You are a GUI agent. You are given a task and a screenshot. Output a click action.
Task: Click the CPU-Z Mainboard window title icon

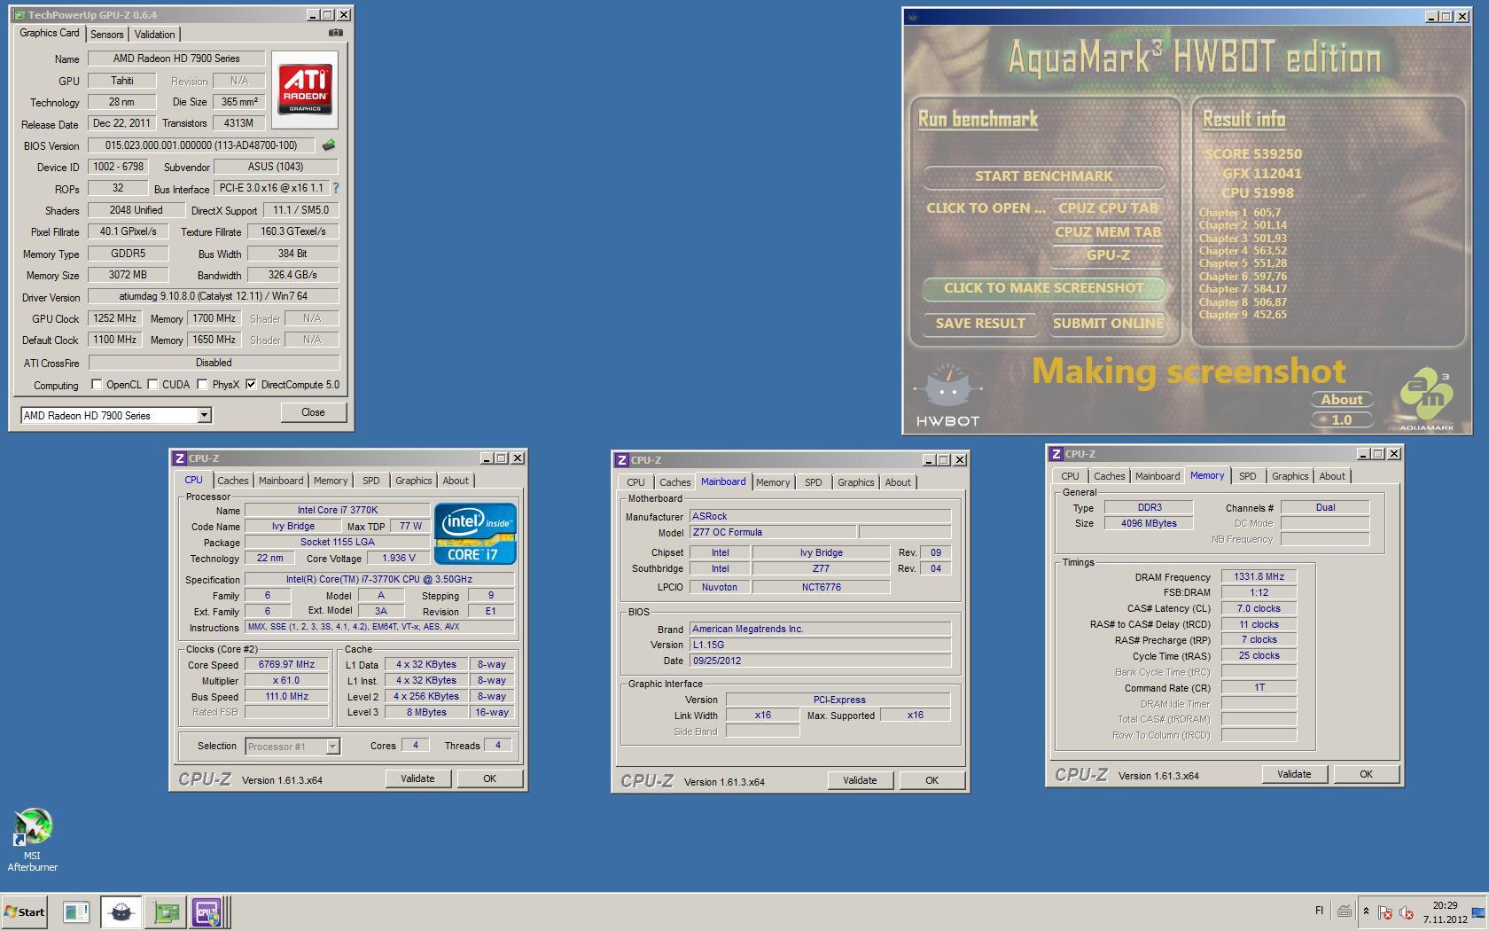[x=622, y=460]
